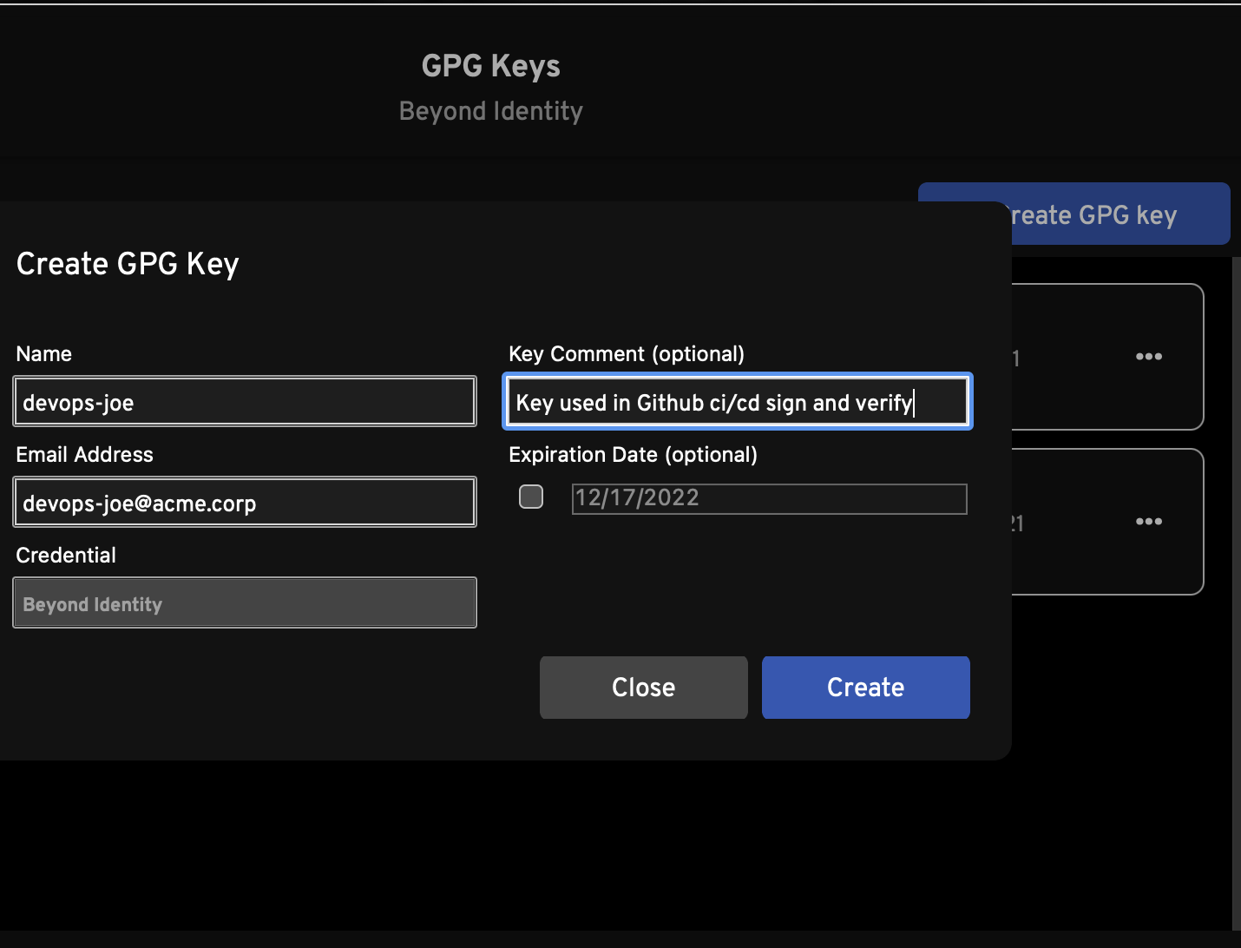Click the Beyond Identity subtitle under GPG Keys
The height and width of the screenshot is (948, 1241).
click(490, 111)
